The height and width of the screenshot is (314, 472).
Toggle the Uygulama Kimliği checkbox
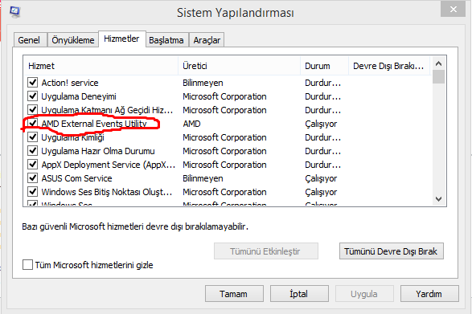pos(32,137)
